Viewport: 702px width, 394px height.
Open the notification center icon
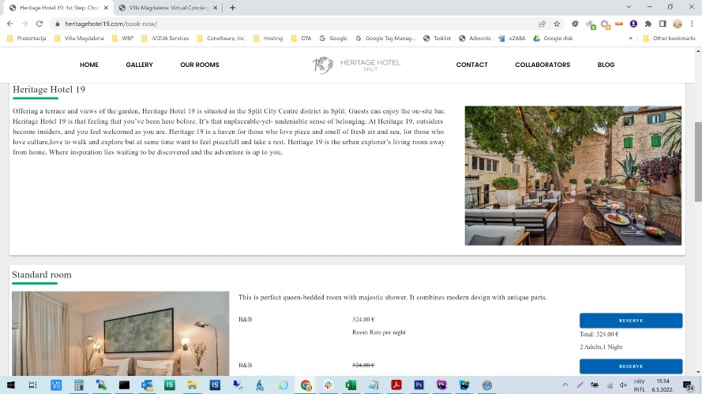pos(689,385)
